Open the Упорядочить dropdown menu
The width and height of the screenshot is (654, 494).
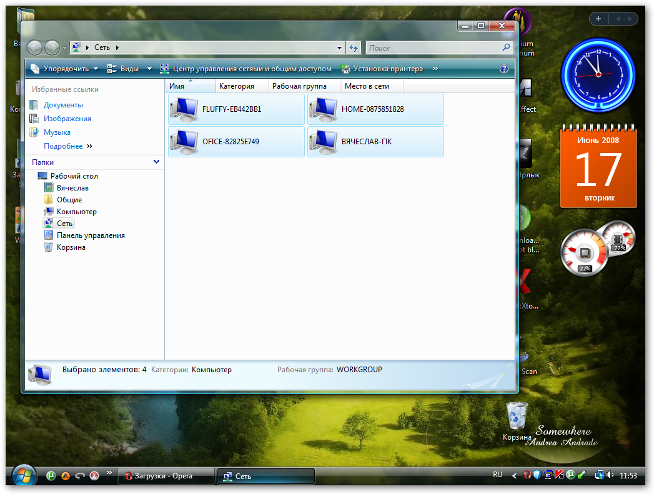64,69
